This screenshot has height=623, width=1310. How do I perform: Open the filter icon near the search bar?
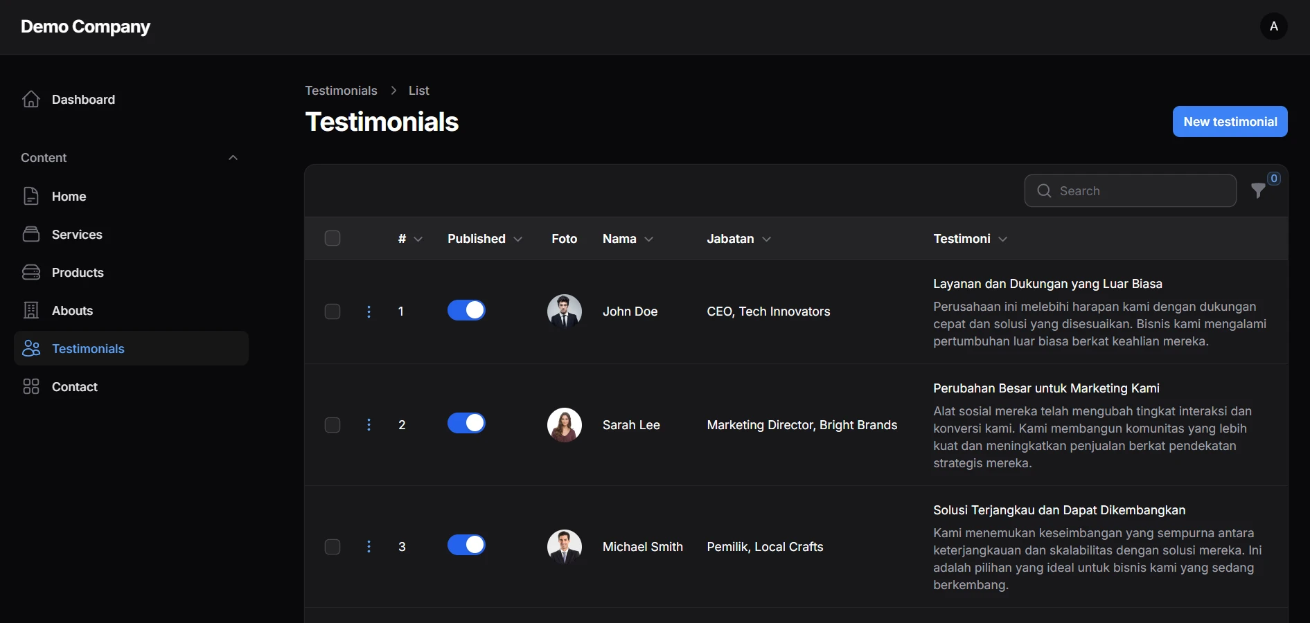click(1258, 191)
